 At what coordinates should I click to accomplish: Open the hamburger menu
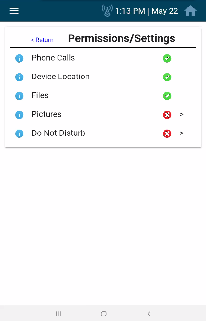tap(14, 11)
